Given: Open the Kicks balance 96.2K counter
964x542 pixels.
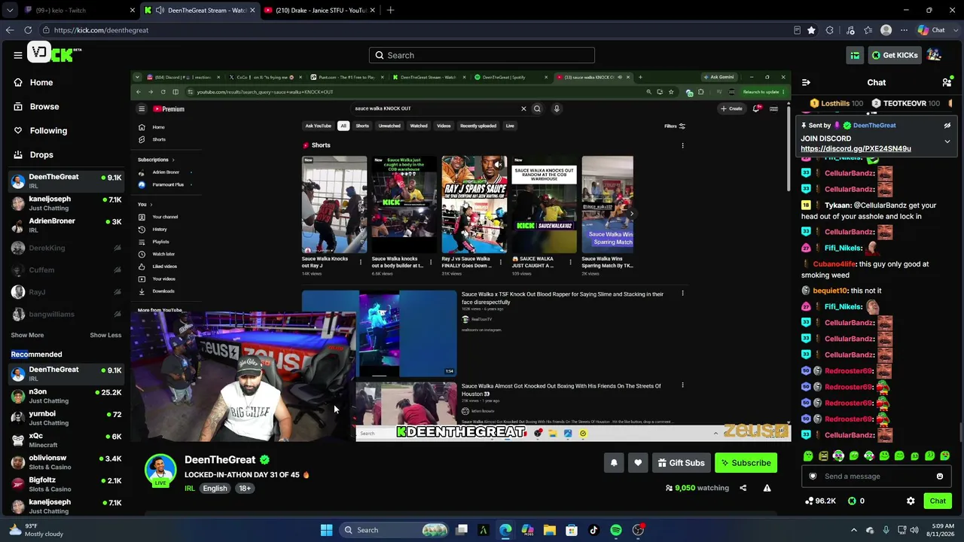Looking at the screenshot, I should click(x=820, y=501).
